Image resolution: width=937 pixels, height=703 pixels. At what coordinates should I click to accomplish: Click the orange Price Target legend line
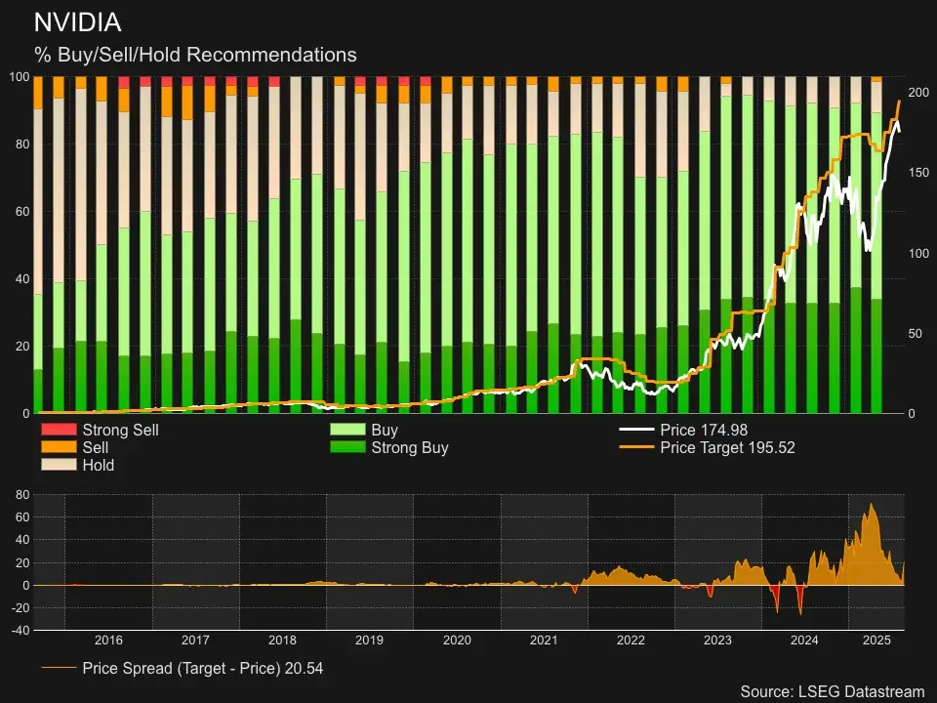(x=636, y=447)
